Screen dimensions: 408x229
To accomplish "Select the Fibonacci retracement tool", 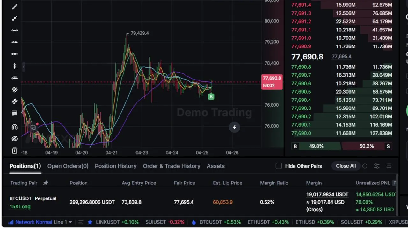I will click(14, 113).
